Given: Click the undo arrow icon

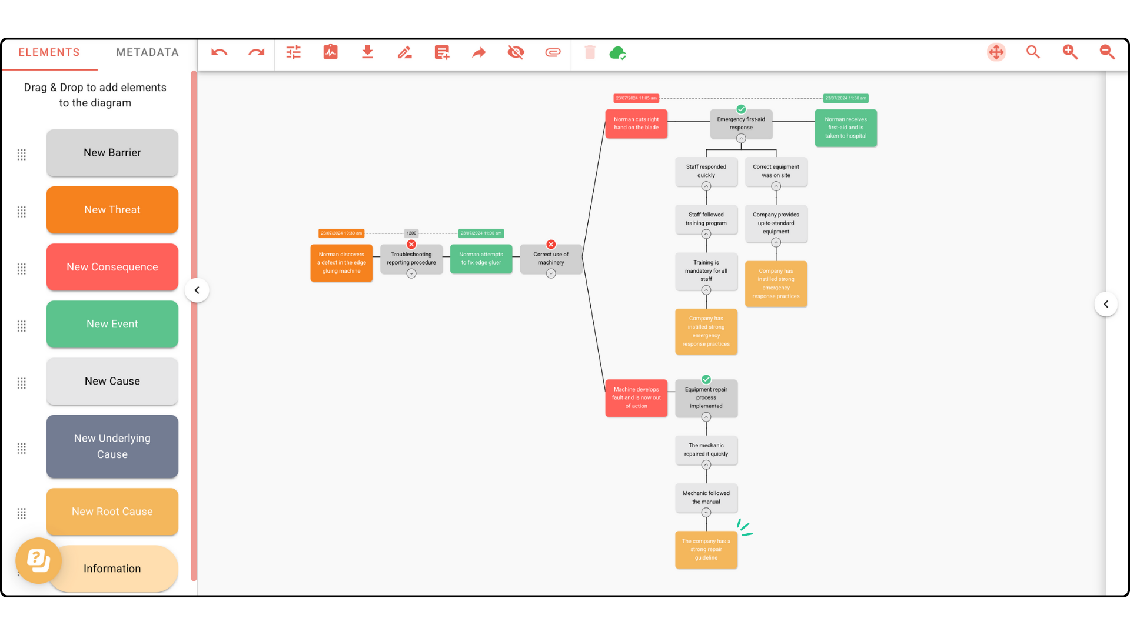Looking at the screenshot, I should [x=220, y=53].
